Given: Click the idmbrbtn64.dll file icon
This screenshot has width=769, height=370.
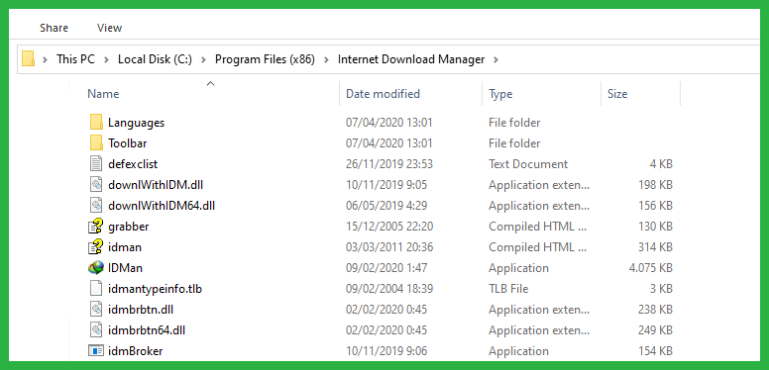Looking at the screenshot, I should 96,329.
